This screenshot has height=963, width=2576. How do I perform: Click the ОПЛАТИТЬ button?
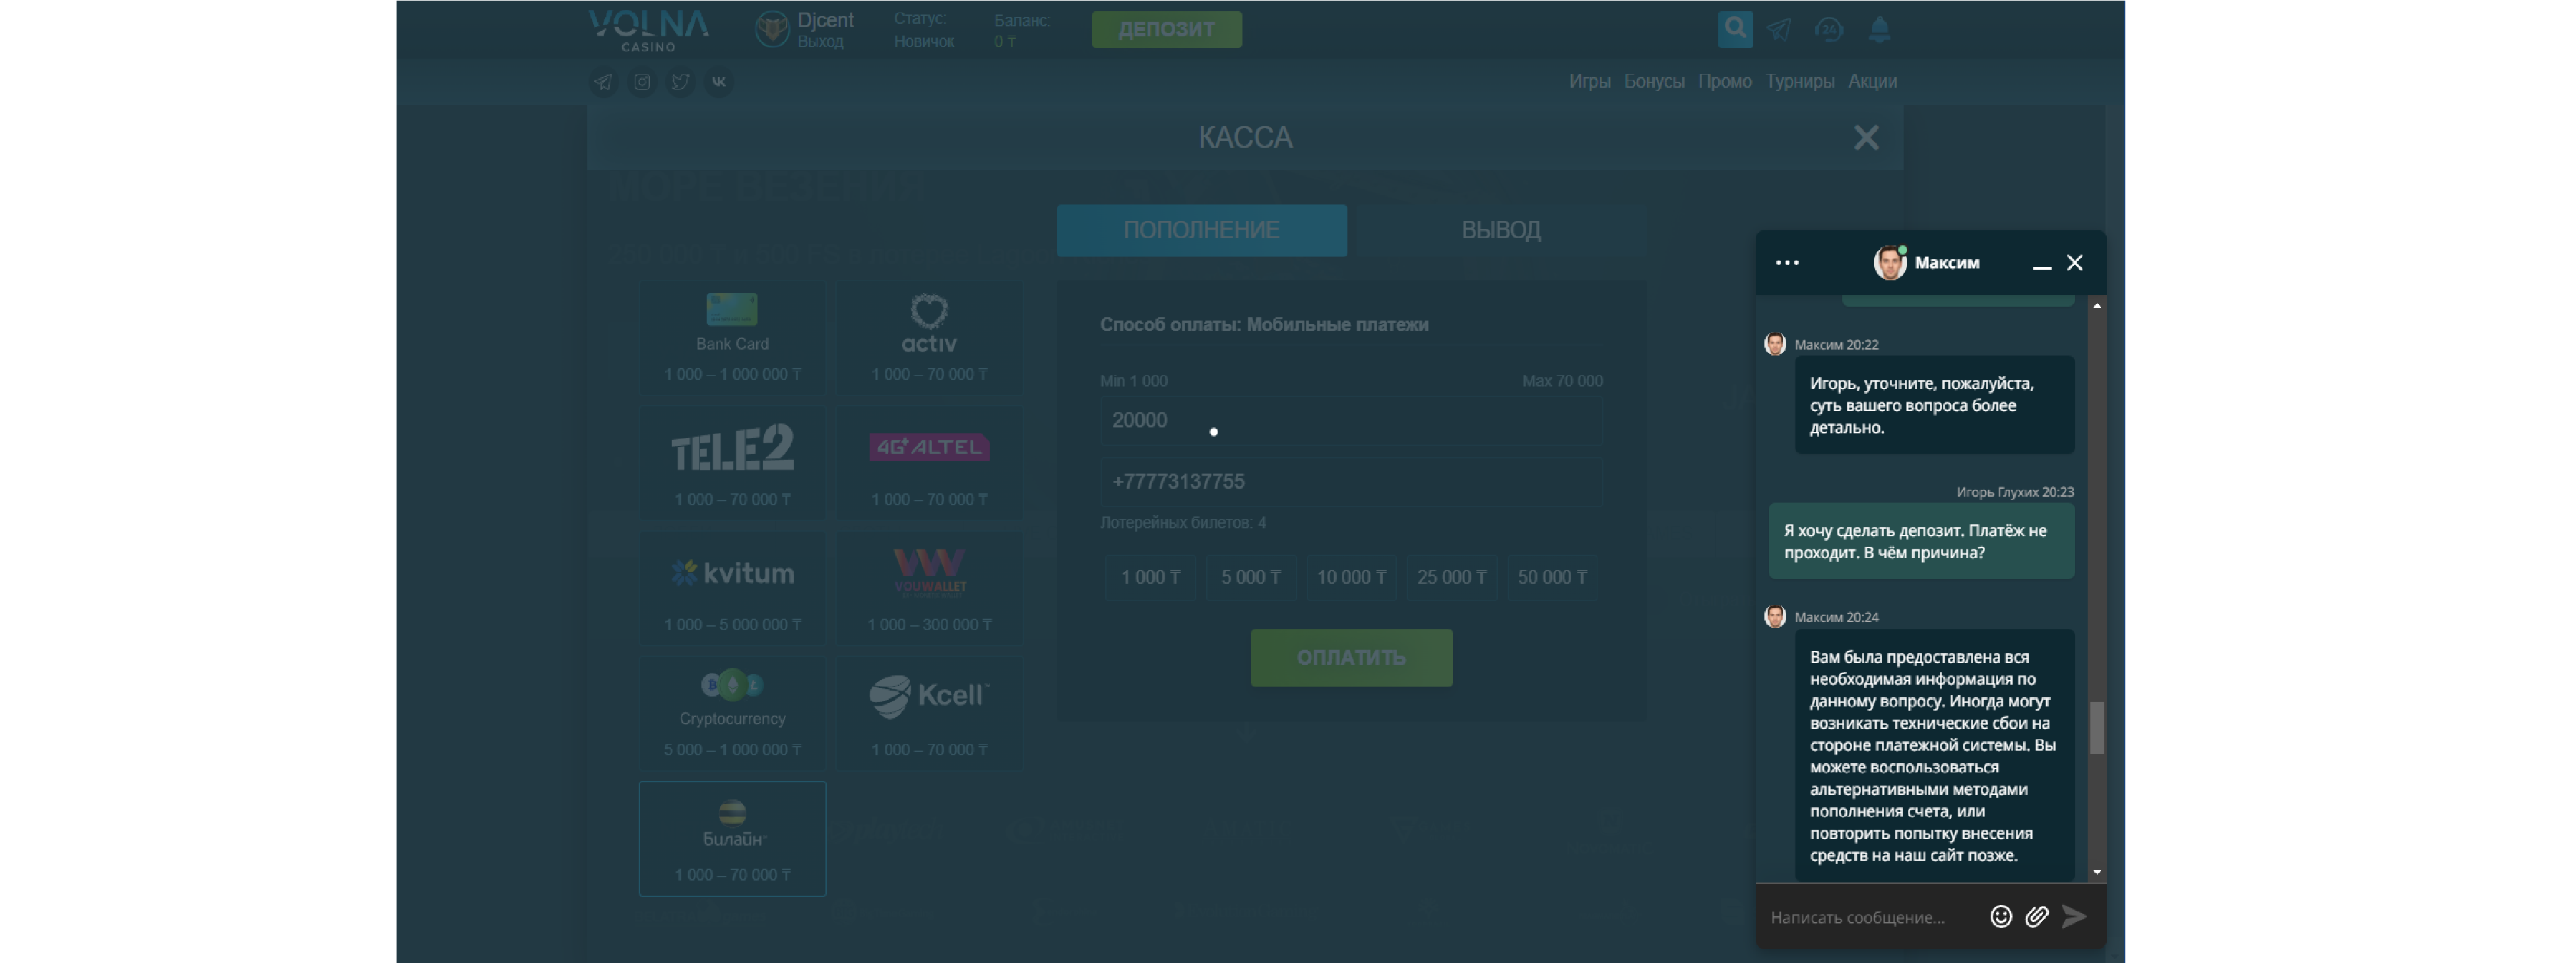point(1351,657)
